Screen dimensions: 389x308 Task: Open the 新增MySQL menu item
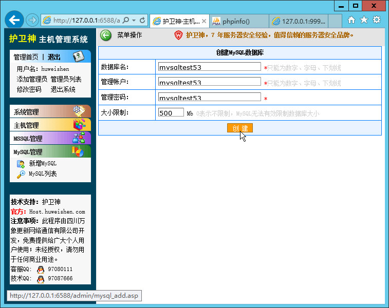pyautogui.click(x=43, y=164)
